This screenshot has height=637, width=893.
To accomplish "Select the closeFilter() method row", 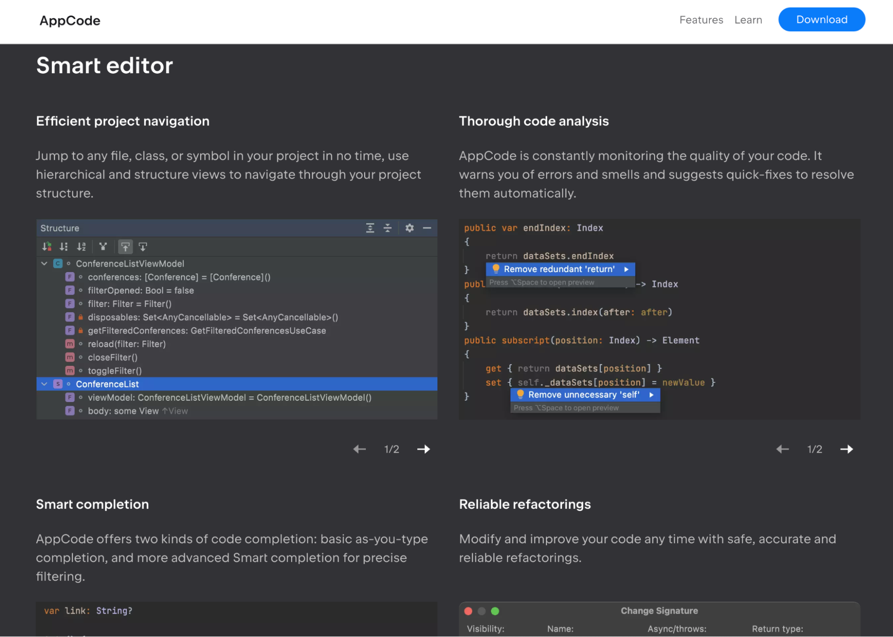I will pos(237,357).
